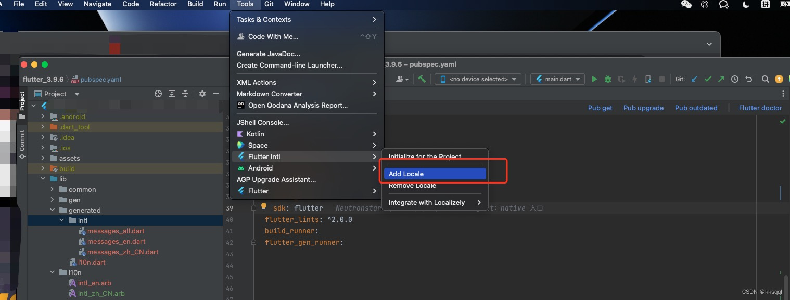Screen dimensions: 790x300
Task: Open the Kotlin submenu in Tools
Action: pos(307,134)
